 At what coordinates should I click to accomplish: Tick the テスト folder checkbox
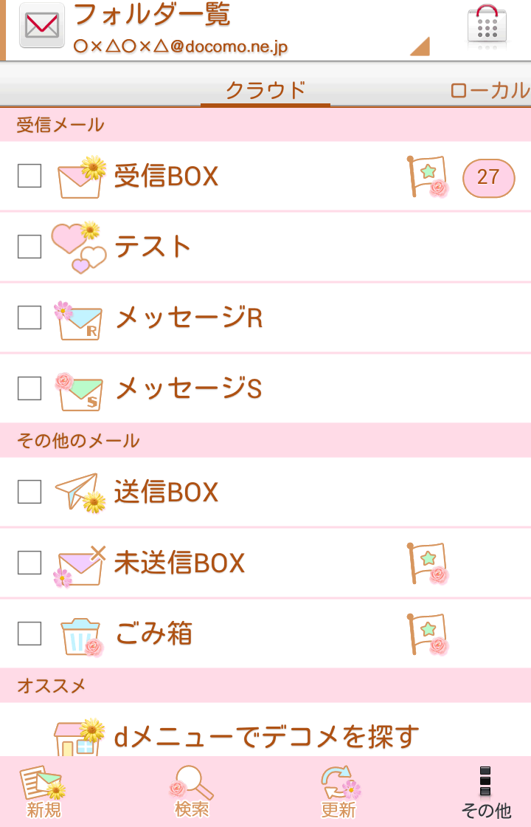pos(29,247)
